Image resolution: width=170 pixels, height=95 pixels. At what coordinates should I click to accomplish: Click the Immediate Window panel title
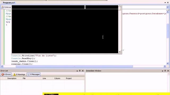point(93,71)
